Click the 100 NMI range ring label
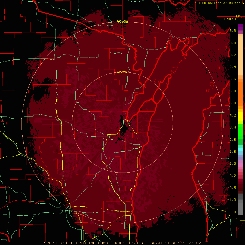 point(122,22)
